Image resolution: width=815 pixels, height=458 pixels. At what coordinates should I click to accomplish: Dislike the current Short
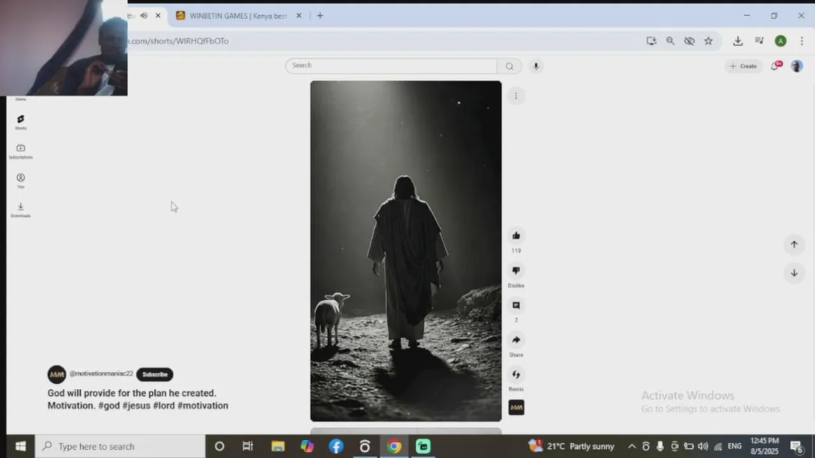pyautogui.click(x=516, y=270)
